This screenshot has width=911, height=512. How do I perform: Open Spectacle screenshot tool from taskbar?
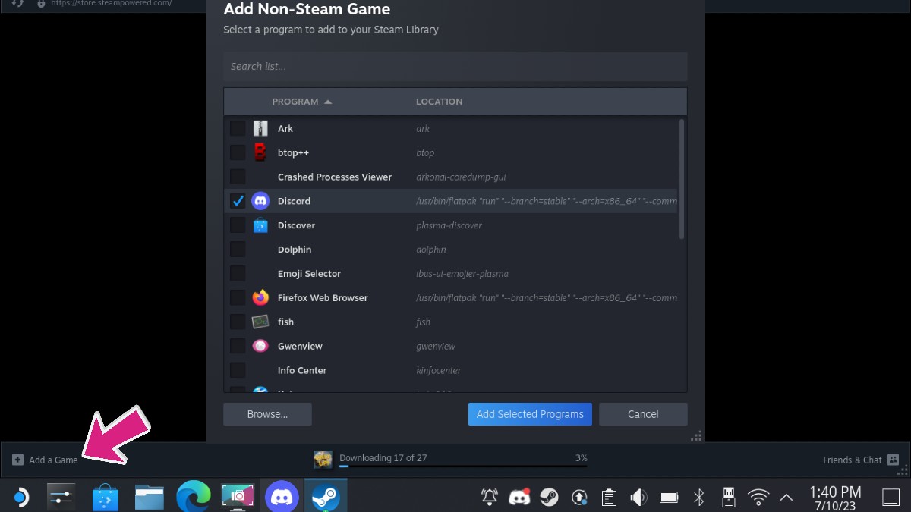pyautogui.click(x=238, y=498)
